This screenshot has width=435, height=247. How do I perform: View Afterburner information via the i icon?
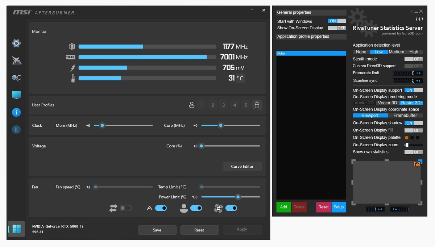click(16, 112)
